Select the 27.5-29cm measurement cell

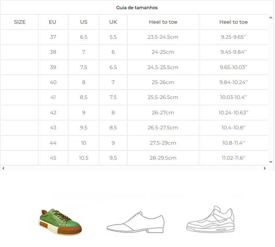click(x=163, y=143)
